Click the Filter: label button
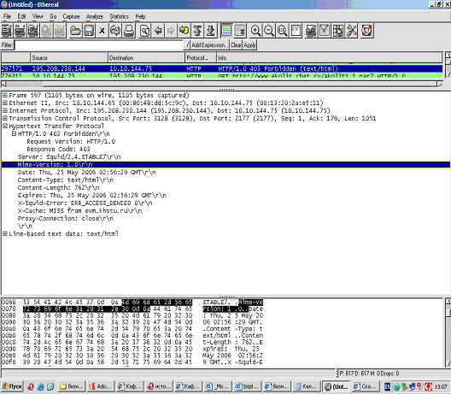Viewport: 451px width, 394px height. pos(7,45)
